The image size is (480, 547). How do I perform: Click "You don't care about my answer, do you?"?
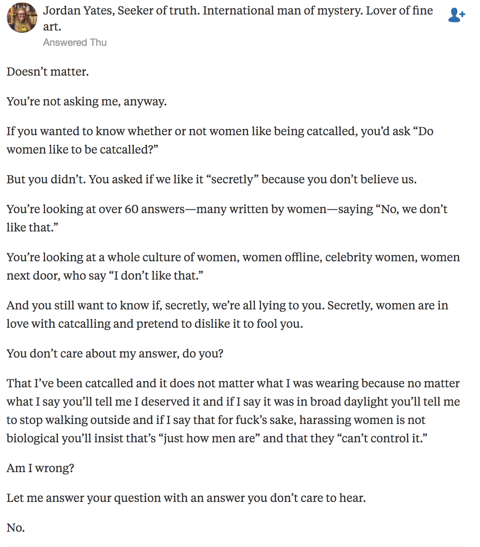coord(115,354)
